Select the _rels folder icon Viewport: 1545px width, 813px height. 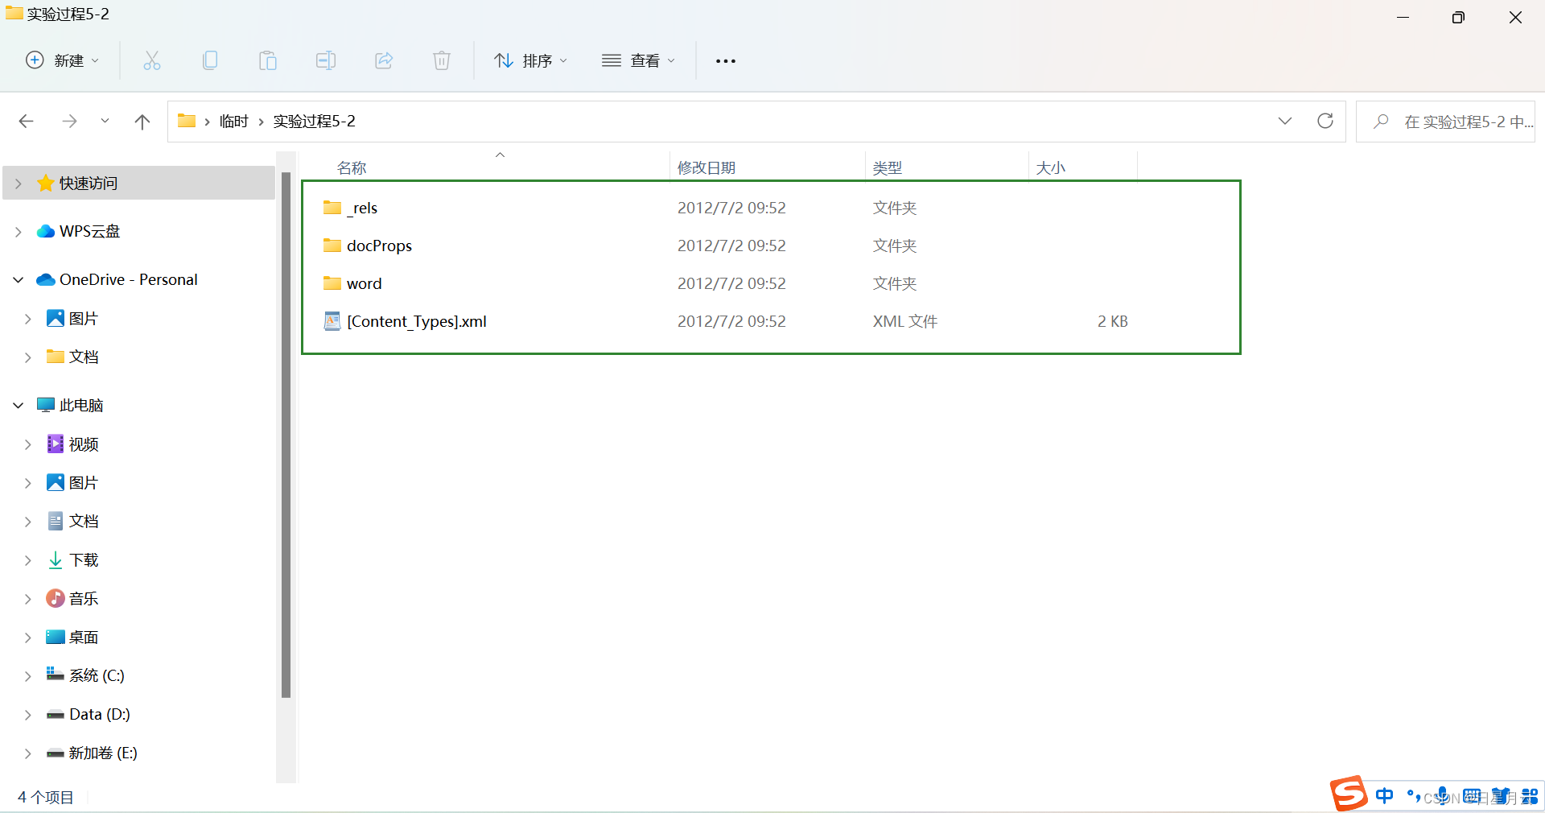332,208
